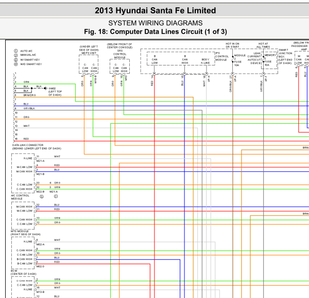Click the '(BEHIND LOWER LEFT END OF DASH)' note
The height and width of the screenshot is (298, 309).
click(x=37, y=148)
